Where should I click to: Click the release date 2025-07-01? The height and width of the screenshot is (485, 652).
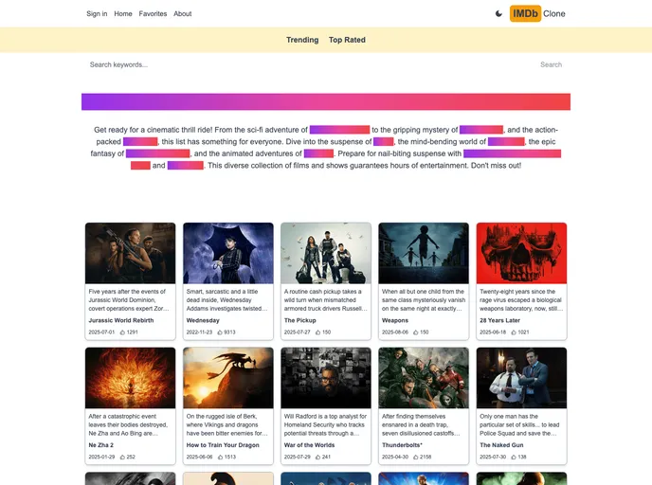point(101,332)
